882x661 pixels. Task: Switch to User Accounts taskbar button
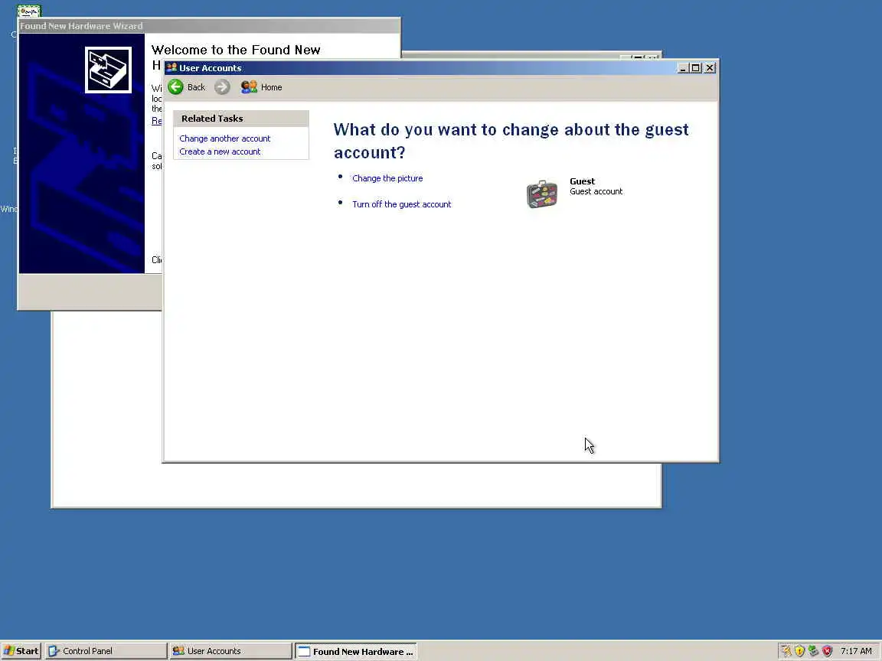pos(230,651)
